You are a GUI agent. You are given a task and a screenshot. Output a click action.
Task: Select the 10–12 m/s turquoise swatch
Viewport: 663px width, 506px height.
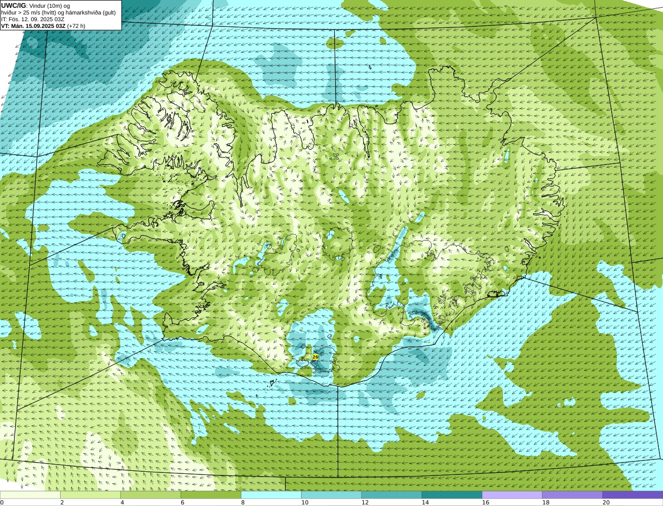[x=331, y=495]
